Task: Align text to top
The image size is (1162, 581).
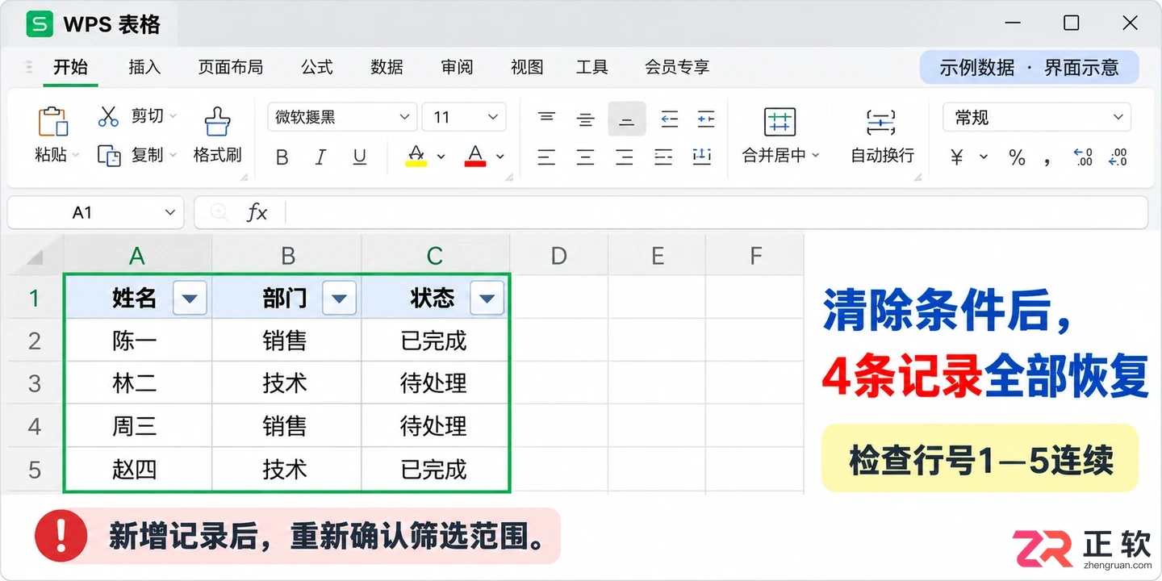Action: [546, 118]
